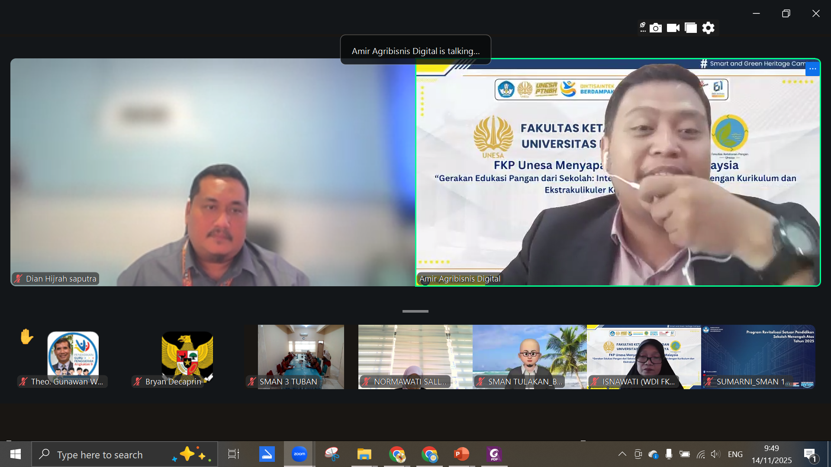831x467 pixels.
Task: Click the video record icon
Action: point(673,28)
